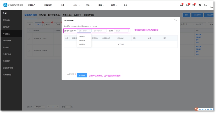Image resolution: width=216 pixels, height=113 pixels.
Task: Toggle the select-all checkbox in table header
Action: [x=29, y=30]
